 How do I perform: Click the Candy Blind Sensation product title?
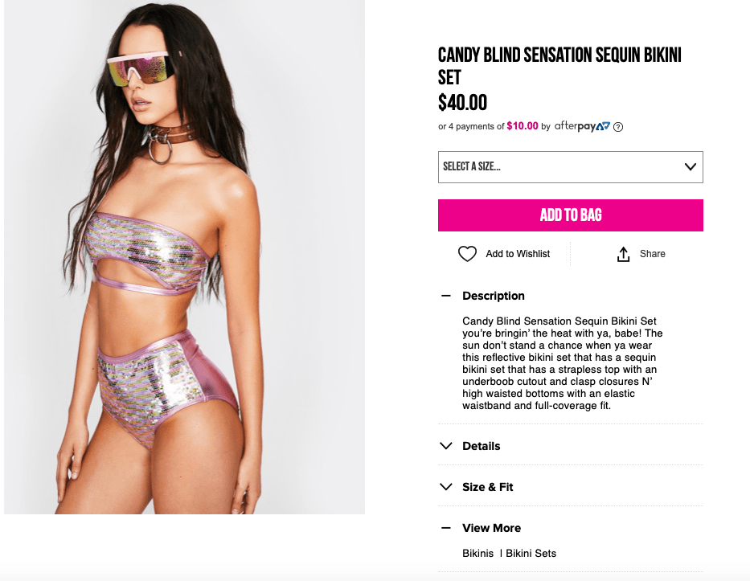559,66
